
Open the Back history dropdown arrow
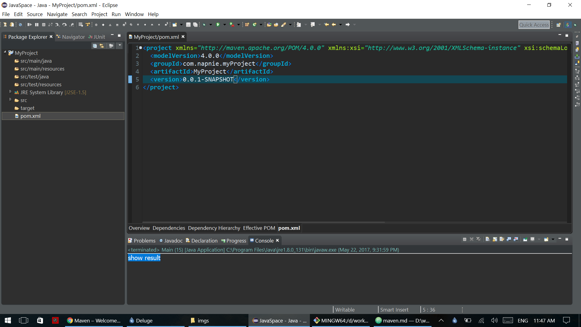pos(340,25)
